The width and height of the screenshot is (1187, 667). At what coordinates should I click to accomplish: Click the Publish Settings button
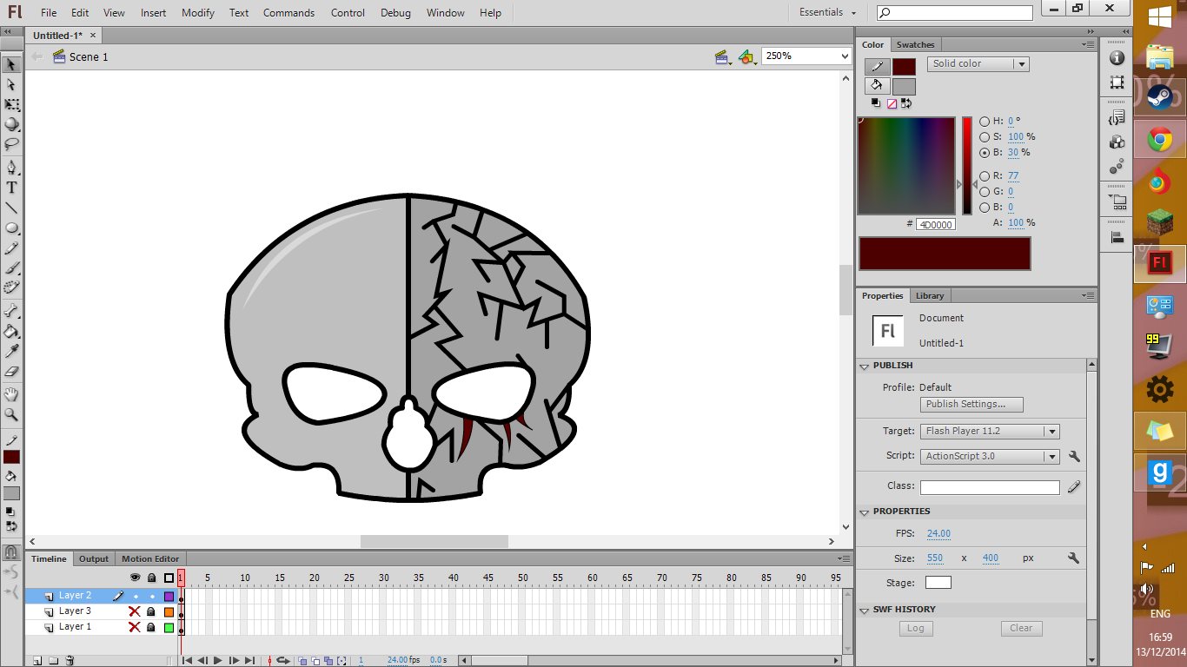click(x=972, y=405)
